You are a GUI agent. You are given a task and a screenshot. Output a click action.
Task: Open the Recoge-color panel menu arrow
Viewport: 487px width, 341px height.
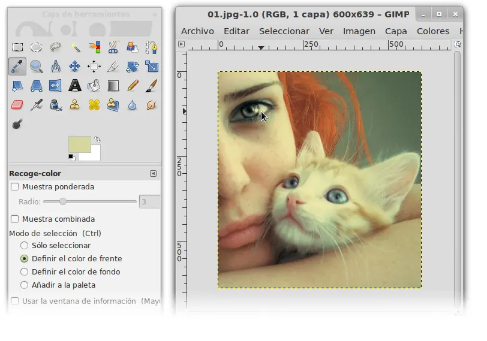coord(153,173)
